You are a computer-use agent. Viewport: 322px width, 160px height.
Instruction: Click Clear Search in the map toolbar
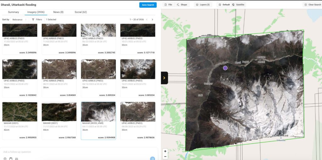pyautogui.click(x=312, y=5)
